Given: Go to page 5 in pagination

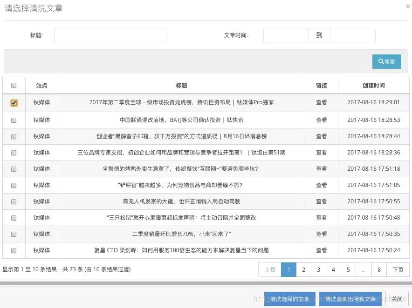Looking at the screenshot, I should (x=348, y=269).
